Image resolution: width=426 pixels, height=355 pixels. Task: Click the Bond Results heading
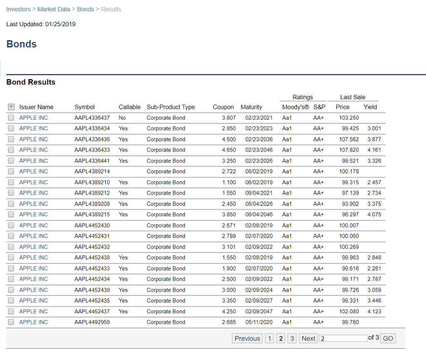click(x=31, y=82)
